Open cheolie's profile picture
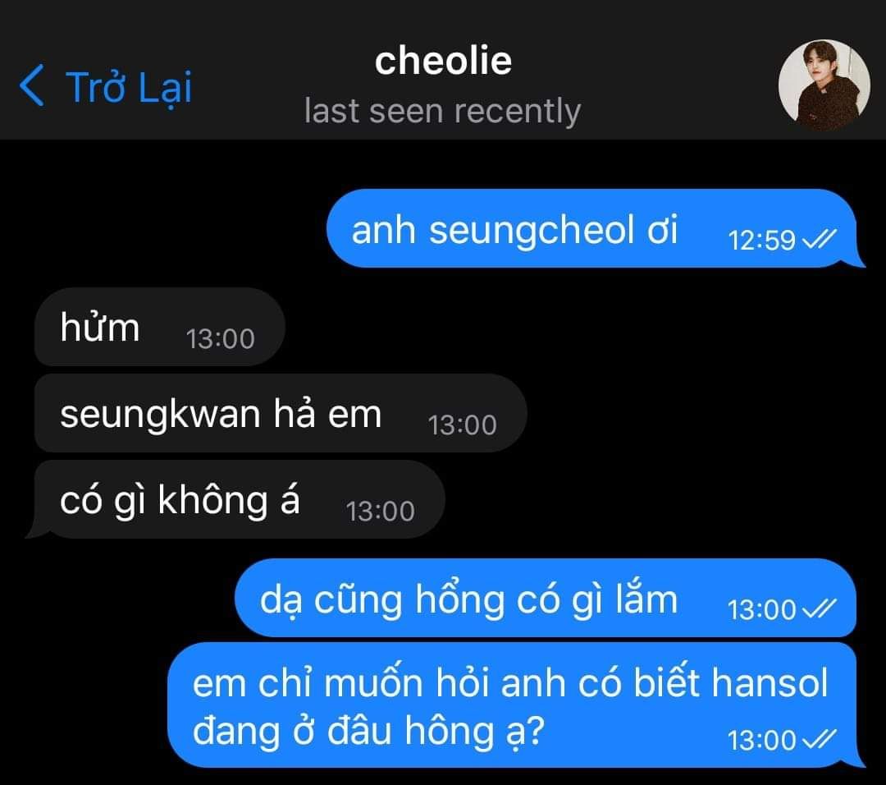Viewport: 886px width, 785px height. (x=824, y=85)
